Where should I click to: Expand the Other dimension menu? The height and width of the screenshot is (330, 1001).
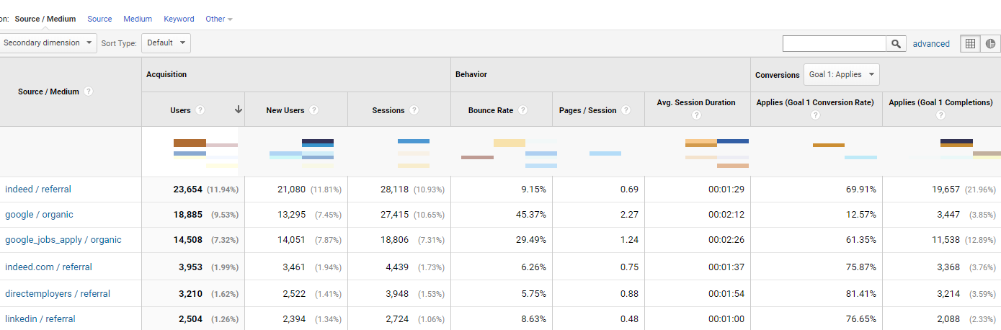(219, 19)
